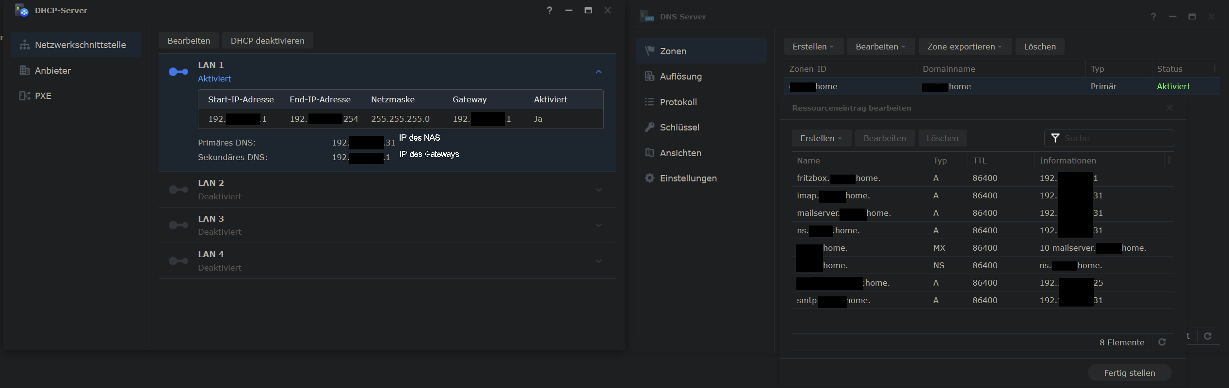
Task: Click the LAN 1 Aktiviert status text
Action: coord(214,79)
